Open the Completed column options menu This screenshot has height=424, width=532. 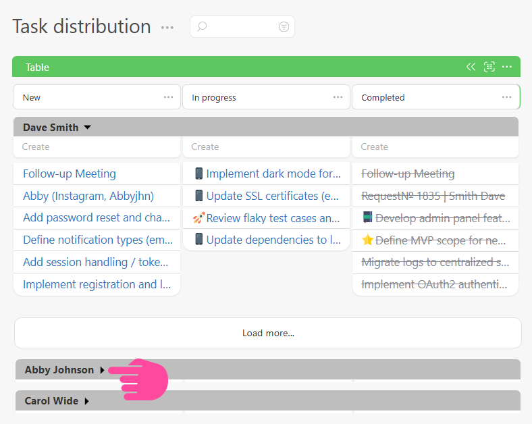click(x=507, y=97)
